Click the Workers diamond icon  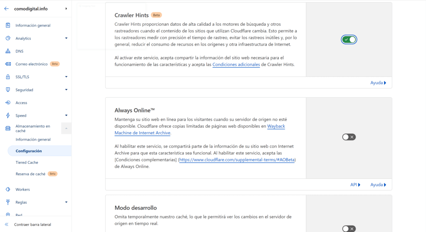point(8,189)
